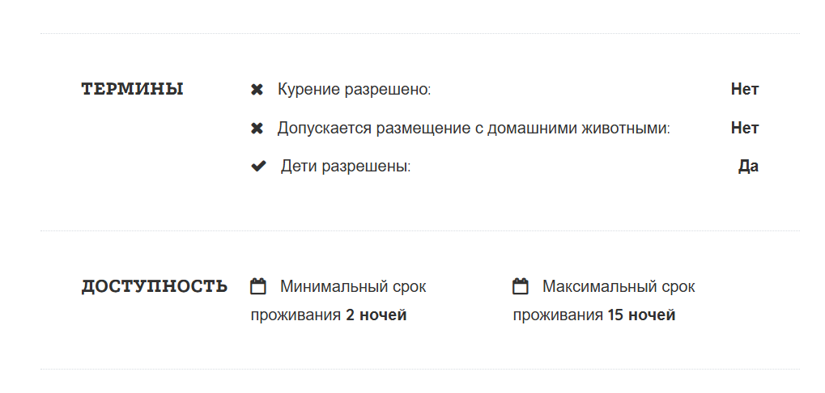Click the cross icon beside the домашними животными rule
Screen dimensions: 825x393
257,129
